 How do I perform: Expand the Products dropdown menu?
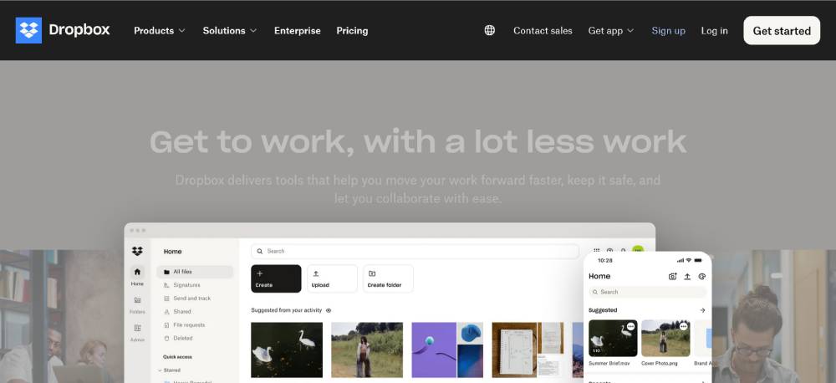click(x=160, y=30)
